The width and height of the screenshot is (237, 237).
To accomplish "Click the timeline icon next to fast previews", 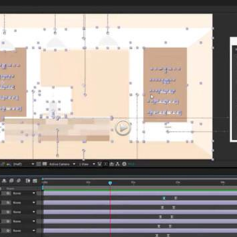I will [x=105, y=164].
